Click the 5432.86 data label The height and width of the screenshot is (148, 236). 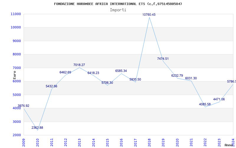coord(51,86)
